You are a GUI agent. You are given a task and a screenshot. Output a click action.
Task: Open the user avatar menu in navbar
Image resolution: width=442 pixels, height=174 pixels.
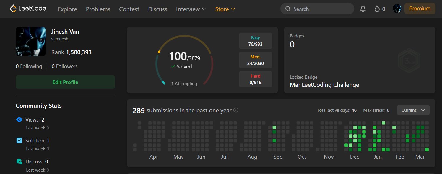pyautogui.click(x=397, y=9)
